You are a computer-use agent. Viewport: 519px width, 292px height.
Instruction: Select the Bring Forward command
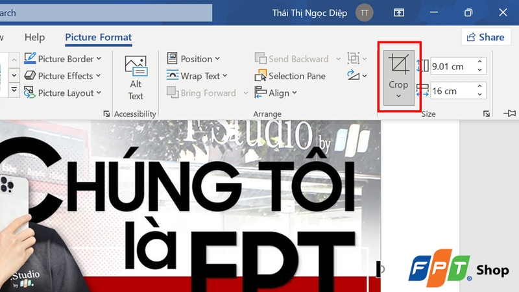point(202,93)
